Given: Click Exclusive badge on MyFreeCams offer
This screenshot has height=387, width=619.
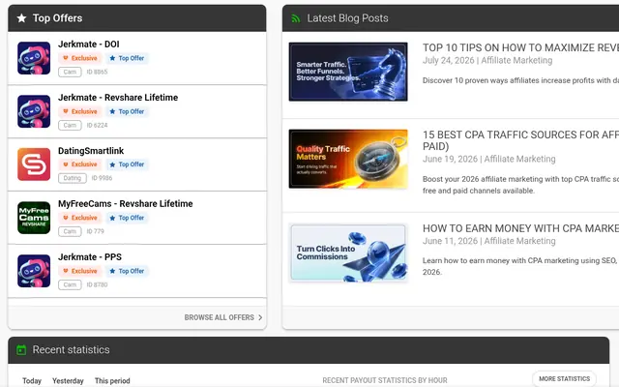Looking at the screenshot, I should pyautogui.click(x=80, y=218).
